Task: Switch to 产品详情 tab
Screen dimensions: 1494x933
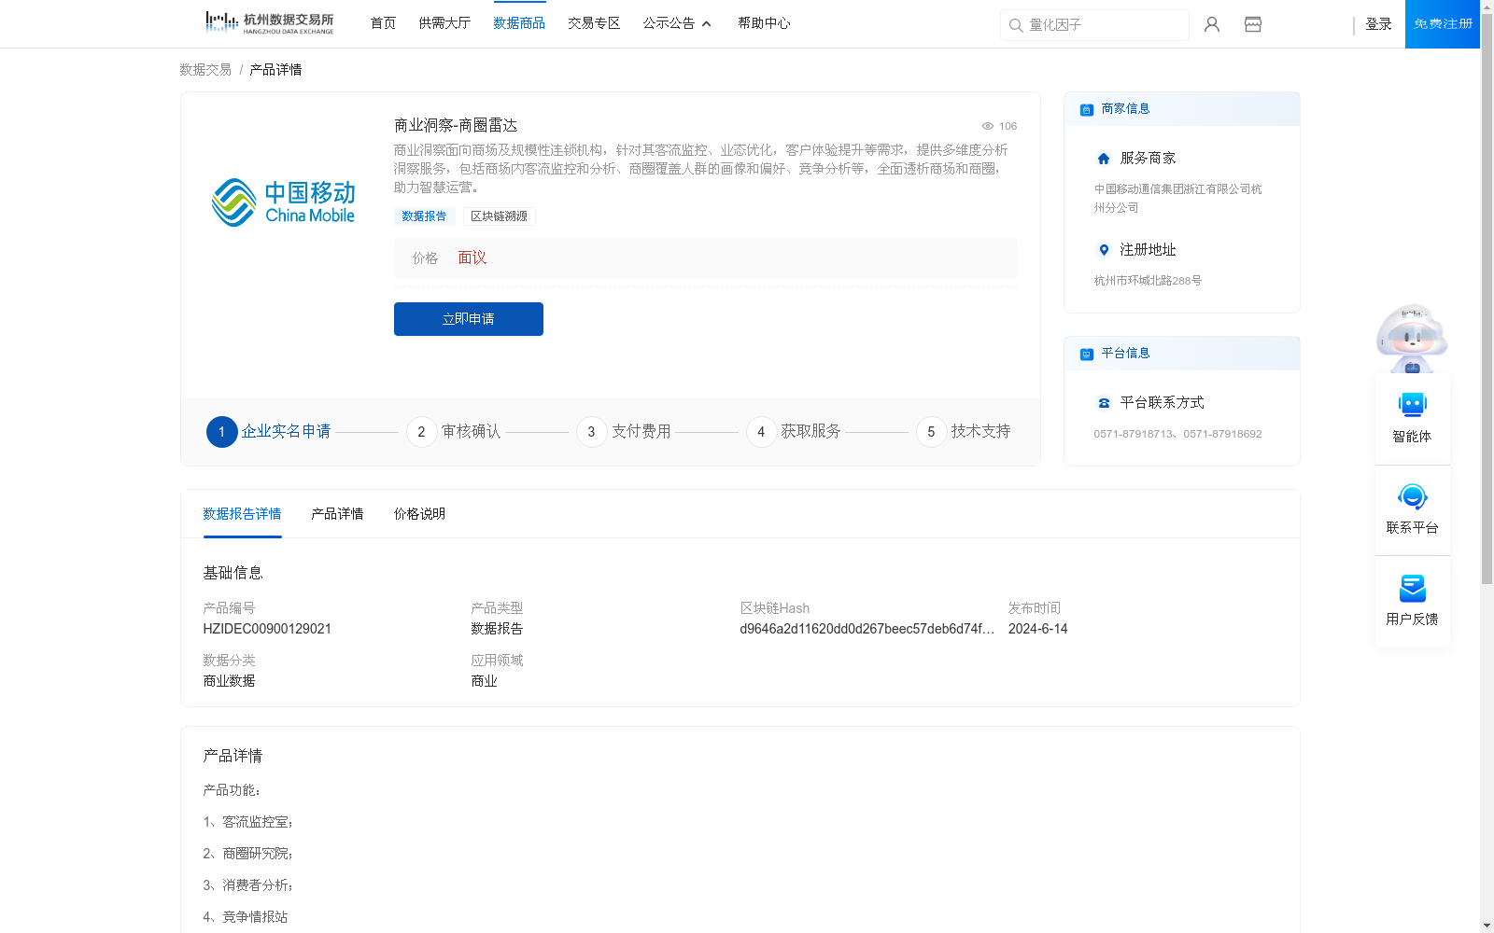Action: (337, 514)
